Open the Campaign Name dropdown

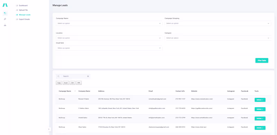[109, 23]
